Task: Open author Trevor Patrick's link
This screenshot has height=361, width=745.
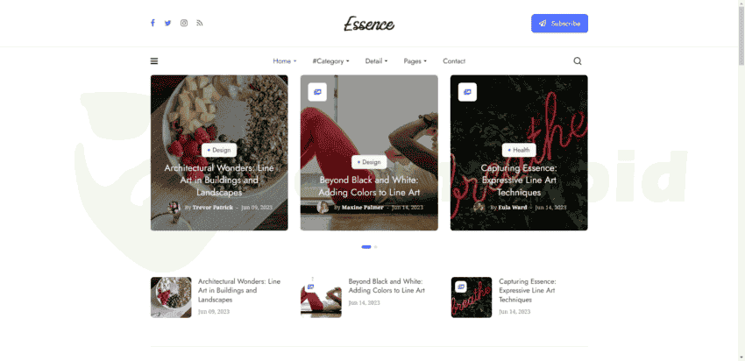Action: pyautogui.click(x=213, y=208)
